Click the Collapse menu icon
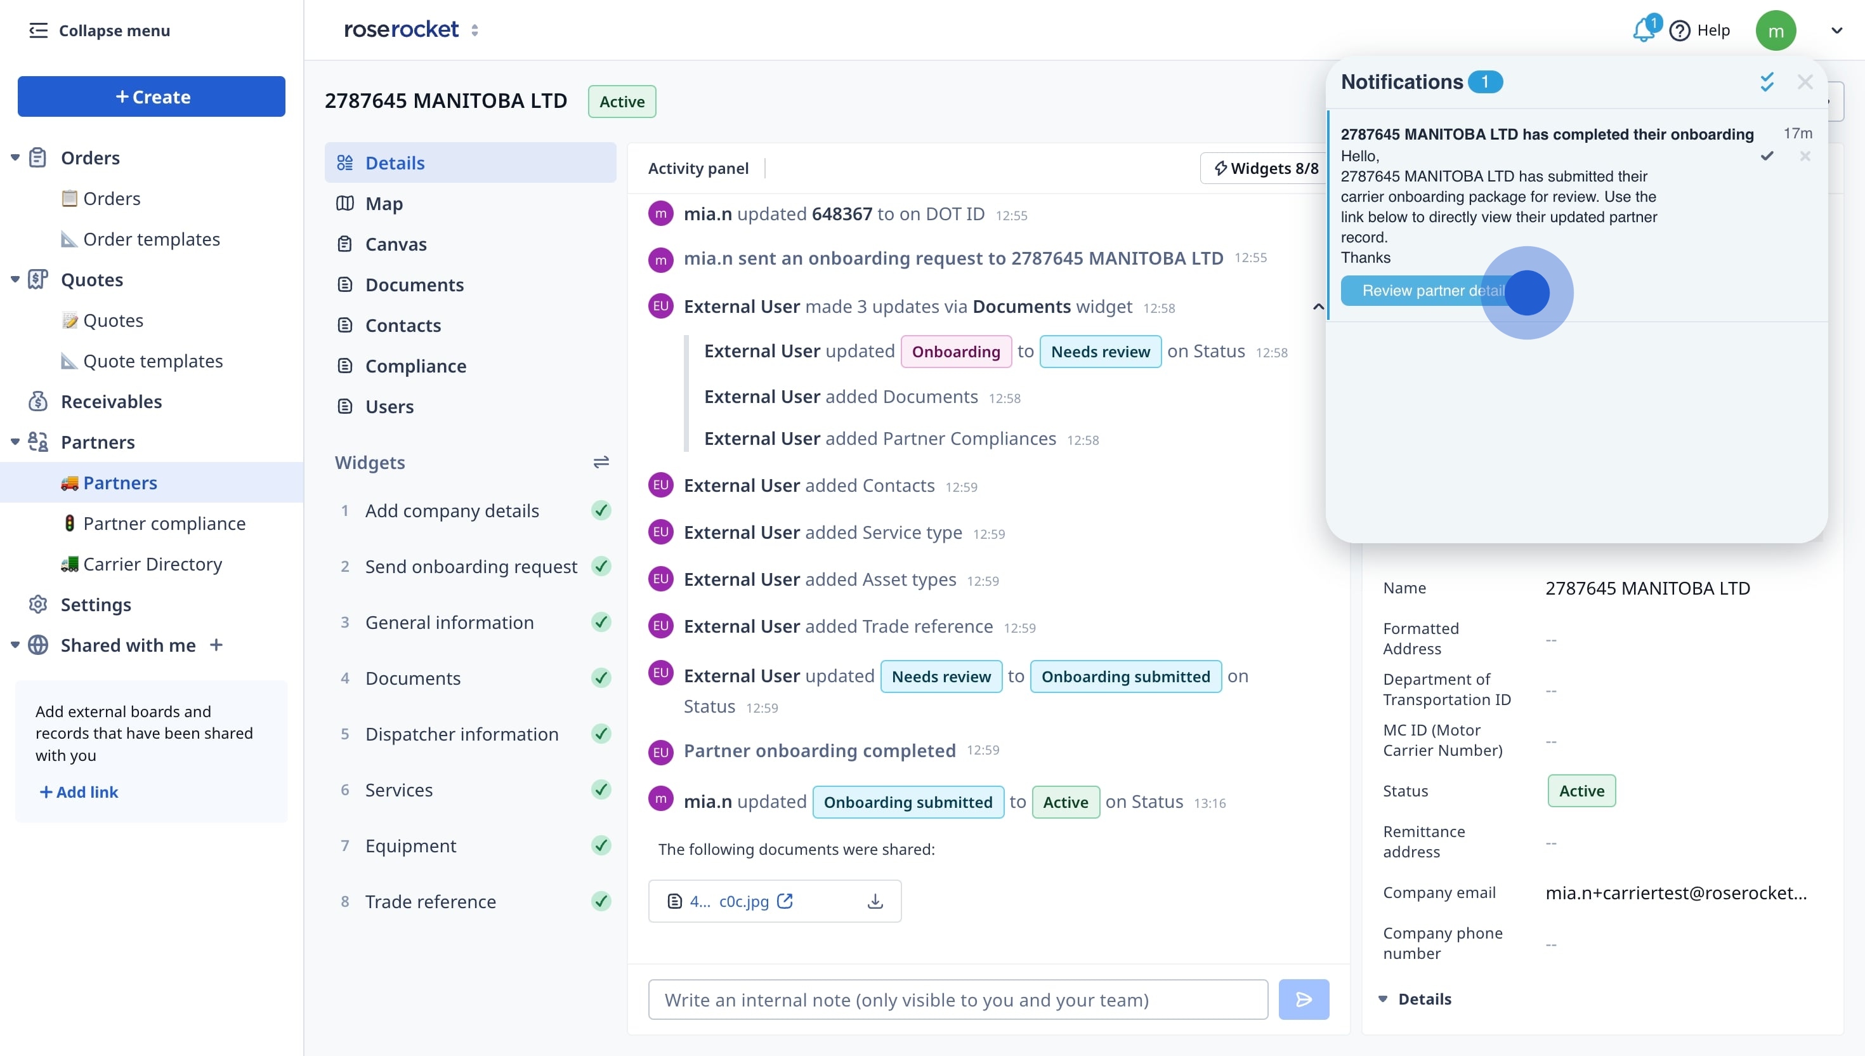The height and width of the screenshot is (1056, 1865). (37, 30)
